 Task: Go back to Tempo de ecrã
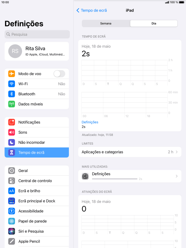pos(91,10)
